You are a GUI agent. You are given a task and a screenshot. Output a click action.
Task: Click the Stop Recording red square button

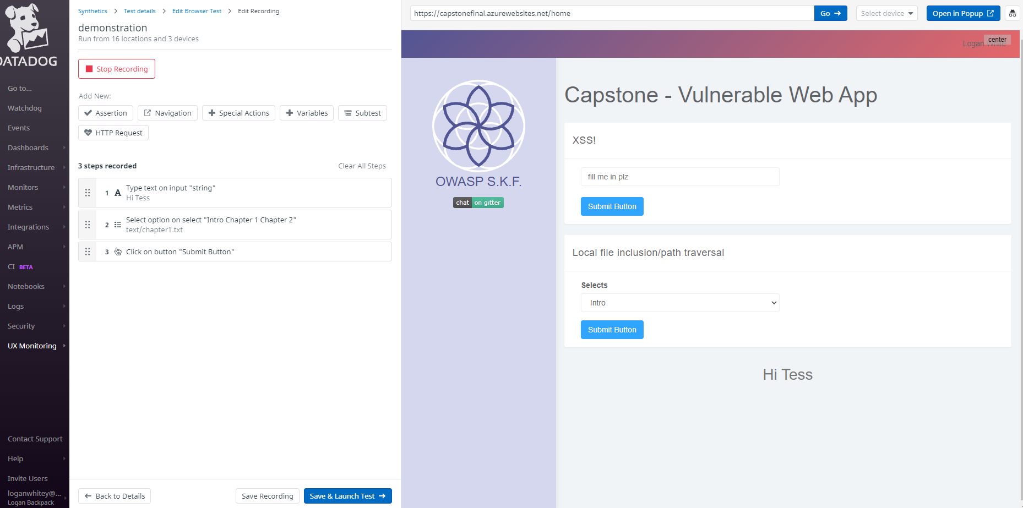[117, 69]
